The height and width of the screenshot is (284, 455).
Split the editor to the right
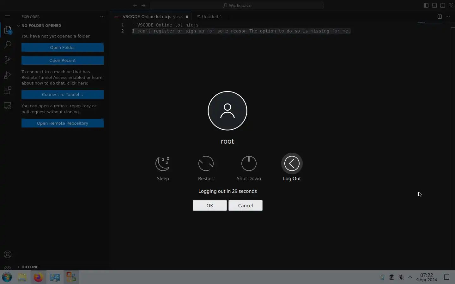point(440,17)
